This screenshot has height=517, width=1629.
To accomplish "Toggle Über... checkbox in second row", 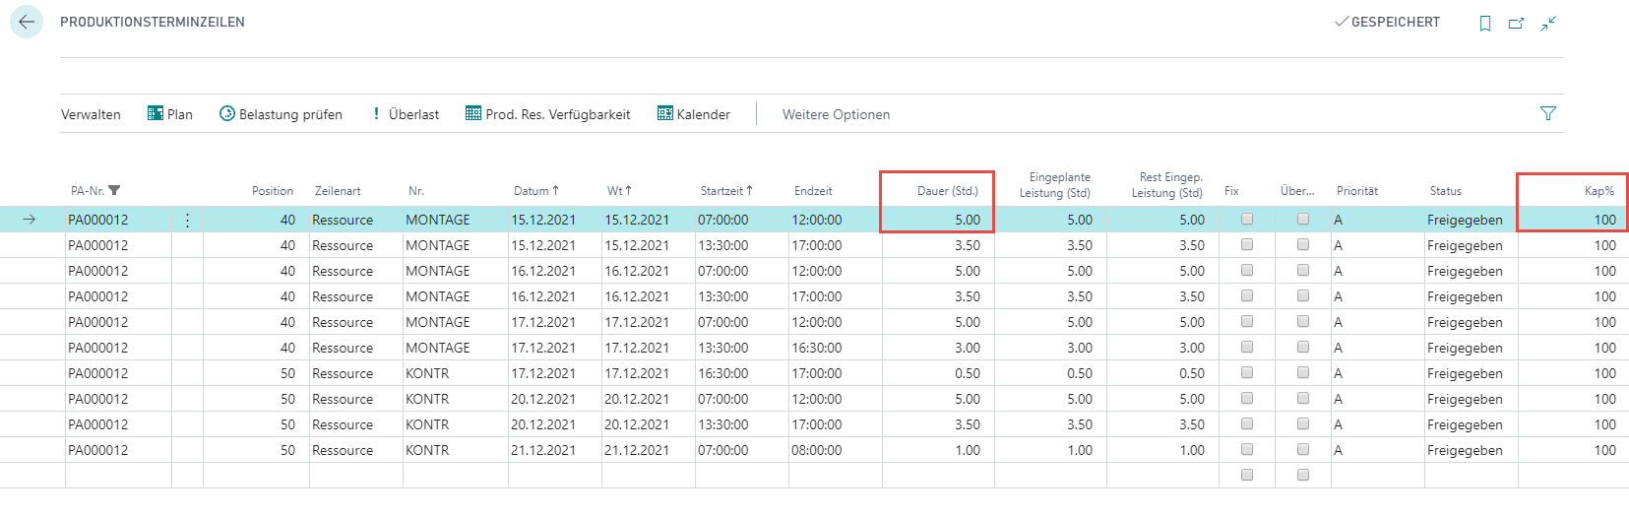I will [x=1303, y=244].
